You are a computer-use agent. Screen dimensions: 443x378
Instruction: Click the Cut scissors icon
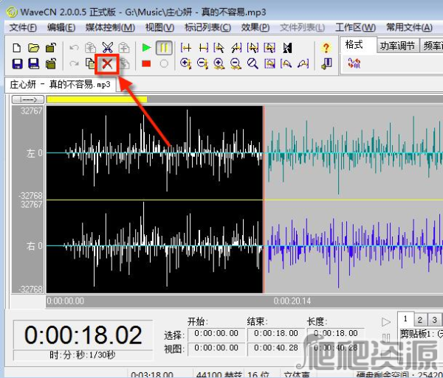pos(108,48)
